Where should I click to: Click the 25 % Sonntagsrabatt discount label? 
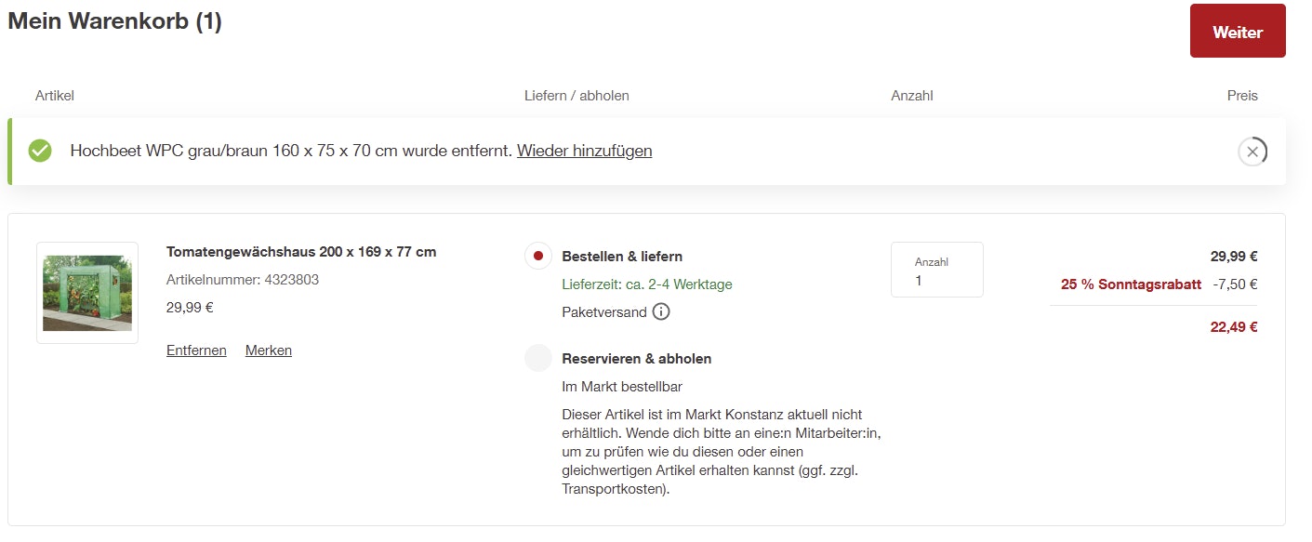tap(1131, 284)
